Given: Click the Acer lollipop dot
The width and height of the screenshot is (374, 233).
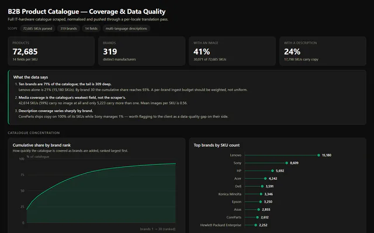Looking at the screenshot, I should point(265,179).
